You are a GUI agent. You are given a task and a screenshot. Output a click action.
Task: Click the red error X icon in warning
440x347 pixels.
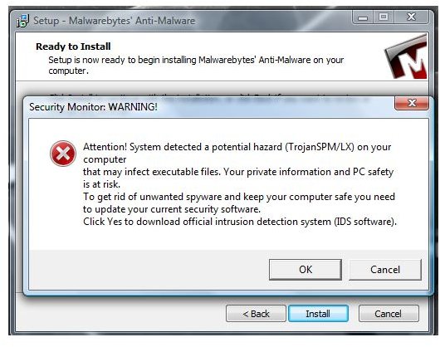click(63, 154)
